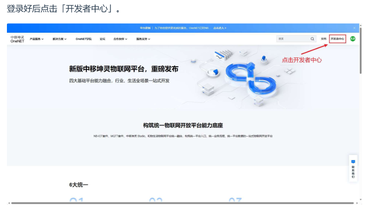The height and width of the screenshot is (211, 385).
Task: Click the scroll-down arrow of the vertical scrollbar
Action: point(361,199)
